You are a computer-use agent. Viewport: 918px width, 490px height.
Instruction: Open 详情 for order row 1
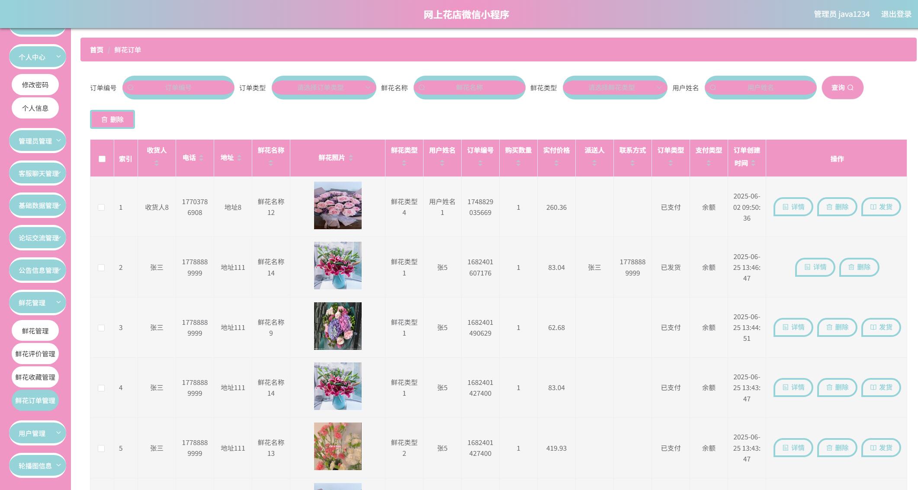tap(793, 207)
